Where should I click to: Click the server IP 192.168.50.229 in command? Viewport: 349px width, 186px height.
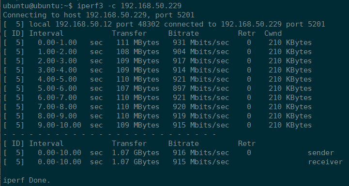click(151, 6)
